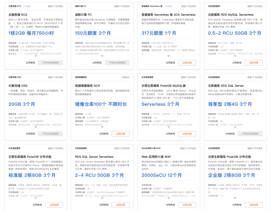Click 立即试用 for 容器镜像服务 ACR
Image resolution: width=271 pixels, height=211 pixels.
click(120, 134)
